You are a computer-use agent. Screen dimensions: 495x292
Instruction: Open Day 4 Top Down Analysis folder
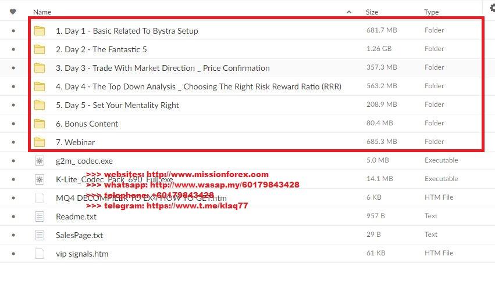198,86
